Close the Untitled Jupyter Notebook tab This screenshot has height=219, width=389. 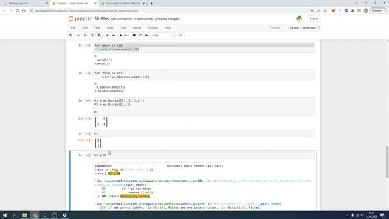(95, 4)
